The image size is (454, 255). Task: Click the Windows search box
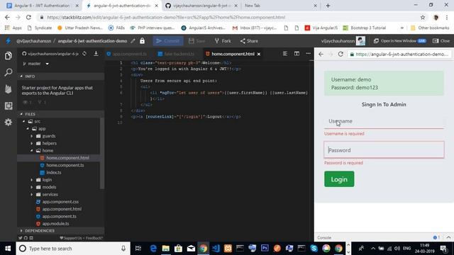click(73, 249)
